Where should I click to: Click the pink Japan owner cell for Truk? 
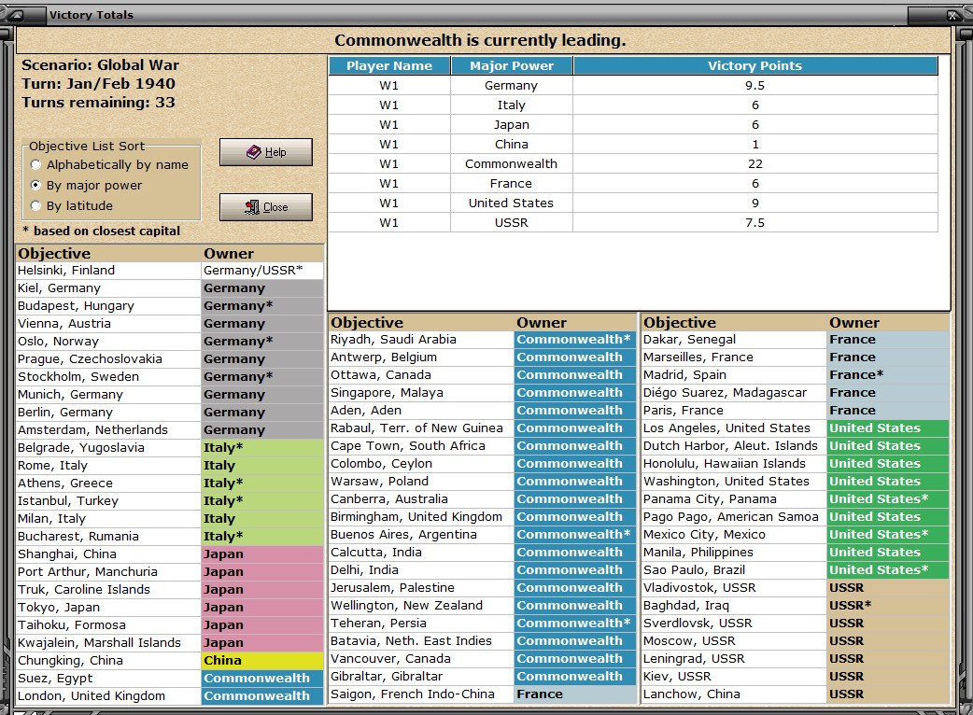[x=261, y=590]
